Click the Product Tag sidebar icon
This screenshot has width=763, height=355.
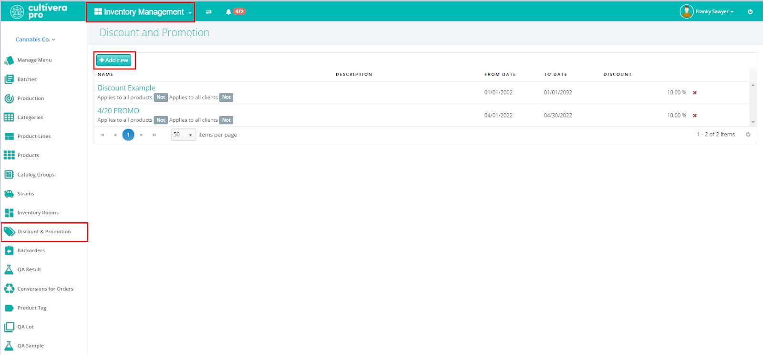coord(9,308)
